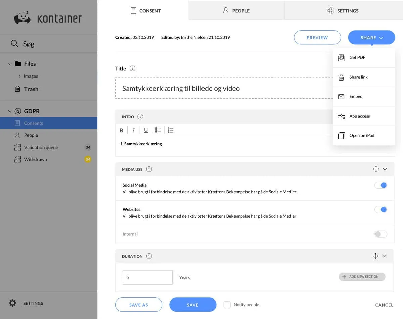This screenshot has height=319, width=403.
Task: Click the info icon beside Duration
Action: click(x=149, y=256)
